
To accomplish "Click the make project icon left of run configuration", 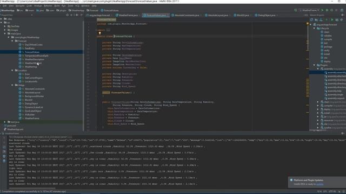I will click(x=295, y=10).
